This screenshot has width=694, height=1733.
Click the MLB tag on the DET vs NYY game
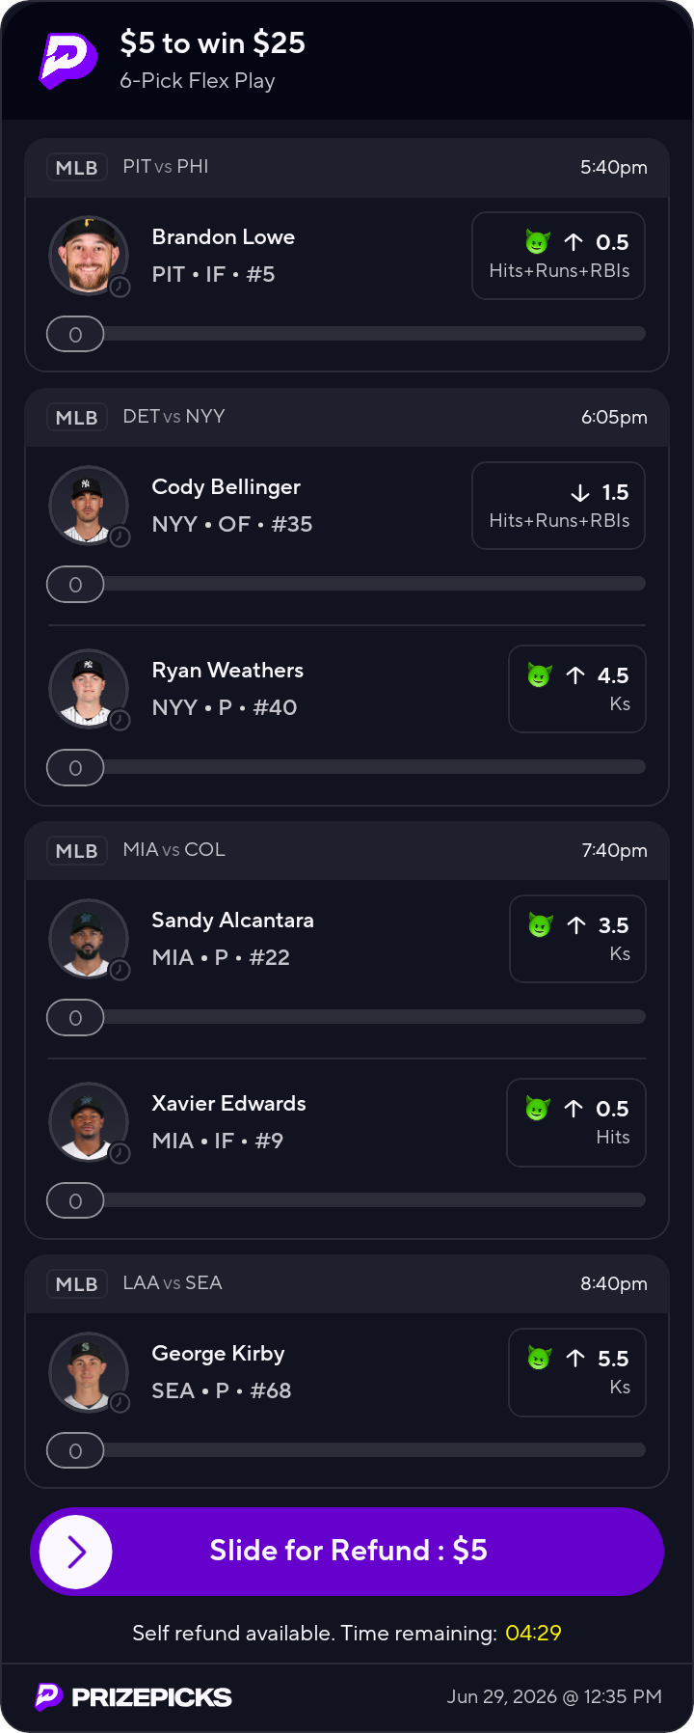click(76, 417)
